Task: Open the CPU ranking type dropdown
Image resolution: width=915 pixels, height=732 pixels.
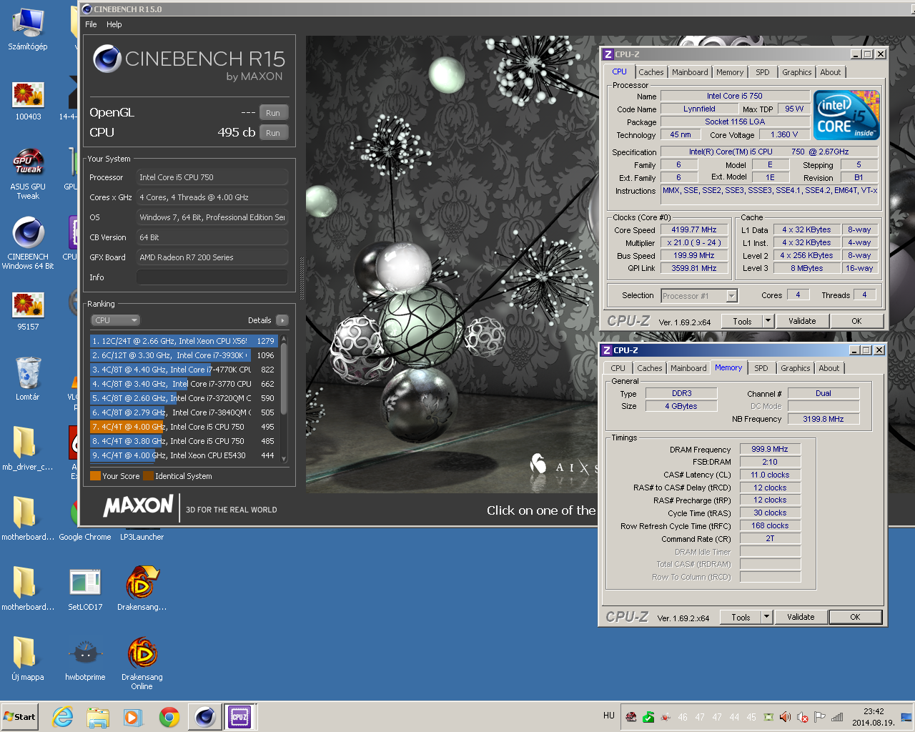Action: [x=115, y=320]
